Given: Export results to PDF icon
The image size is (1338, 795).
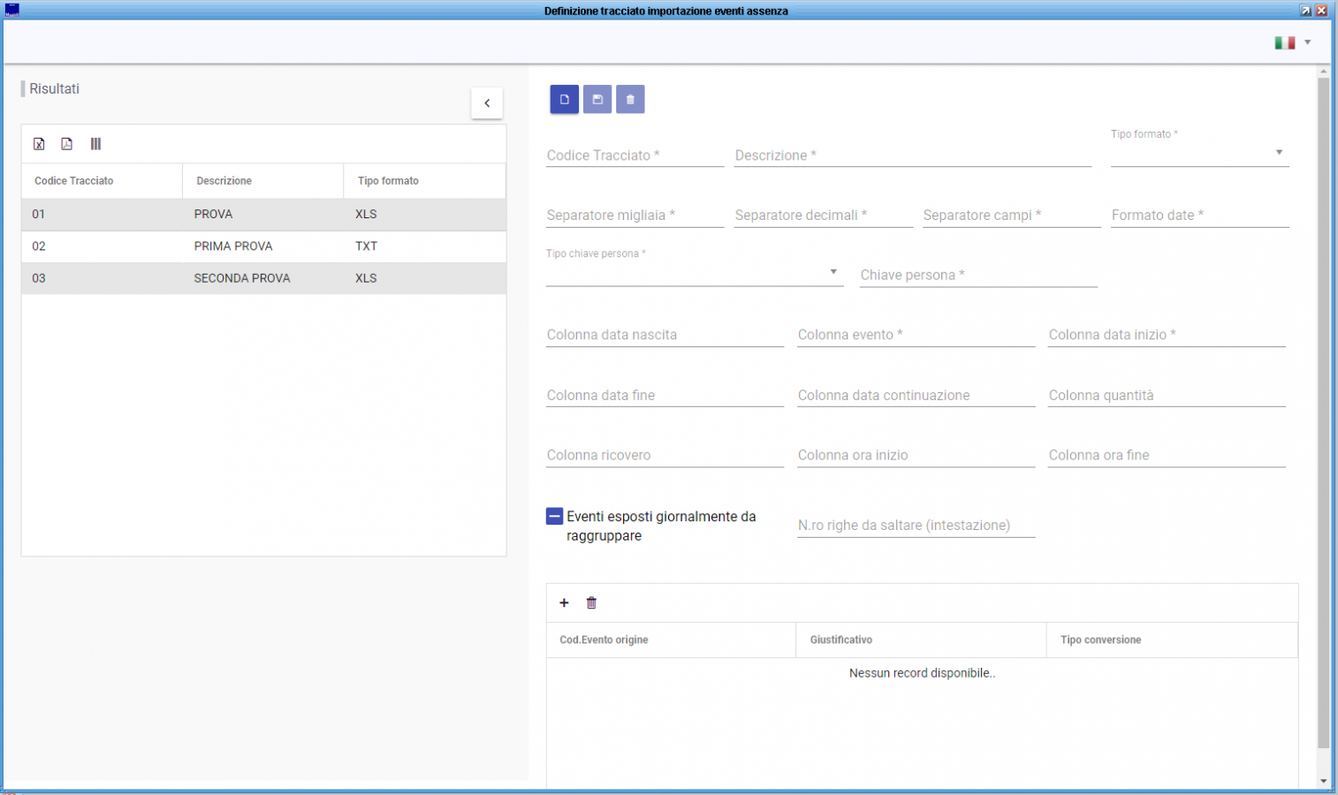Looking at the screenshot, I should [67, 144].
